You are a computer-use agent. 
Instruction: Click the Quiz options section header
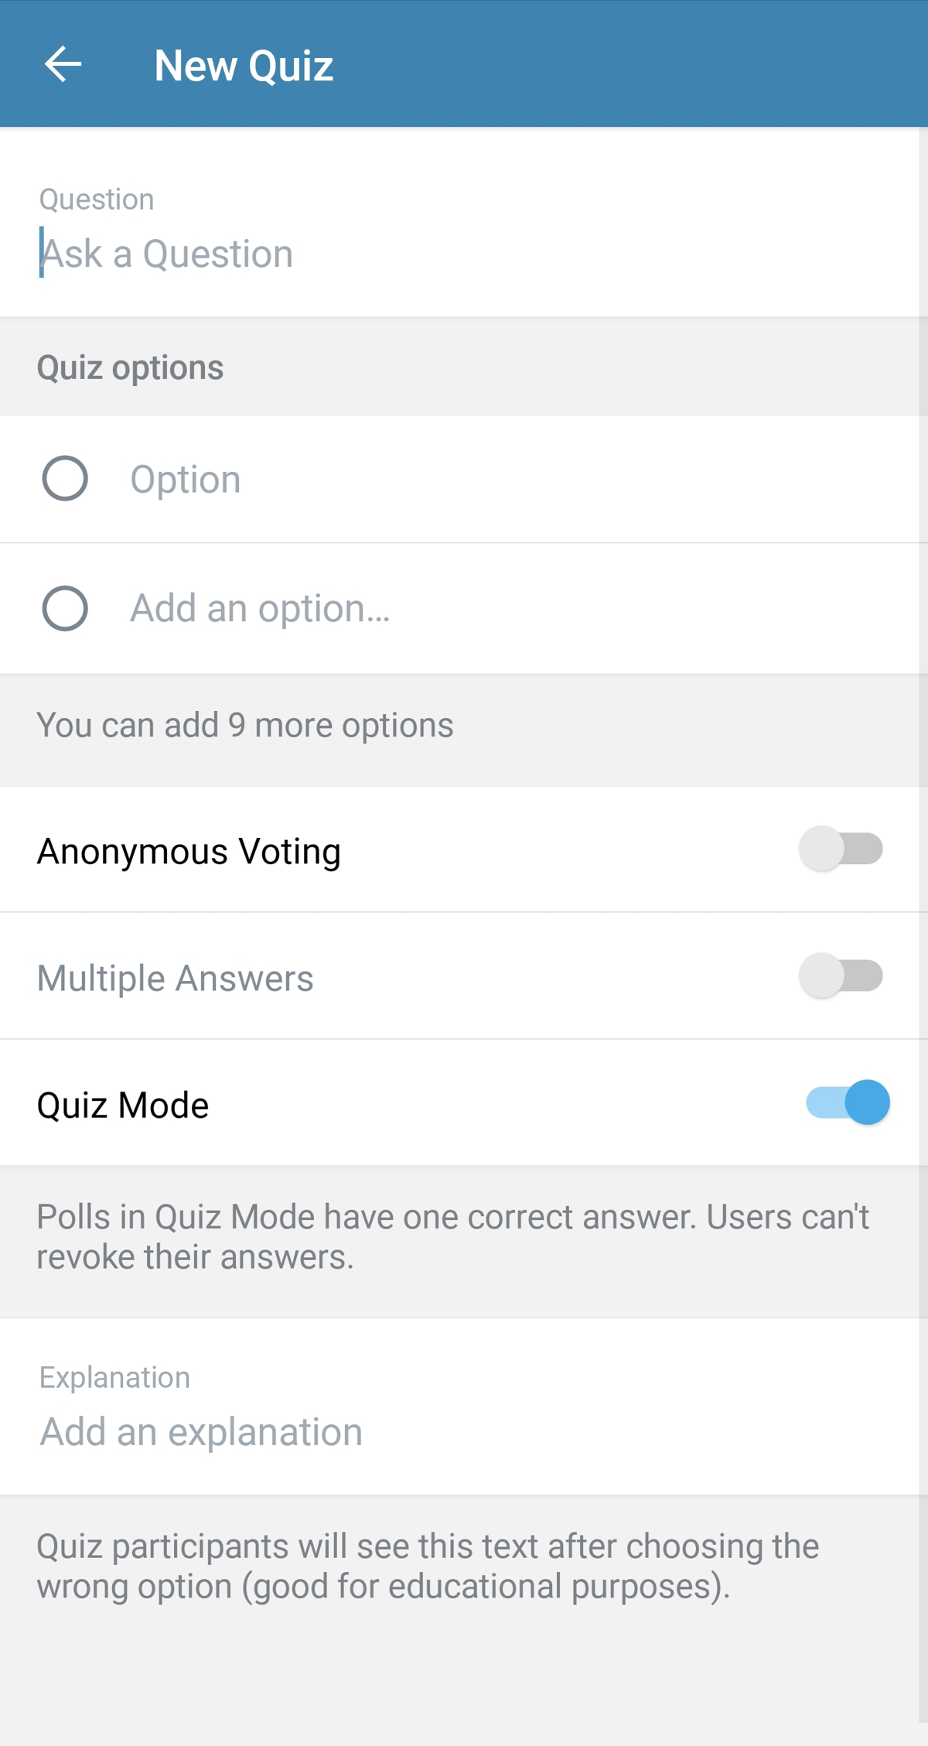point(130,367)
